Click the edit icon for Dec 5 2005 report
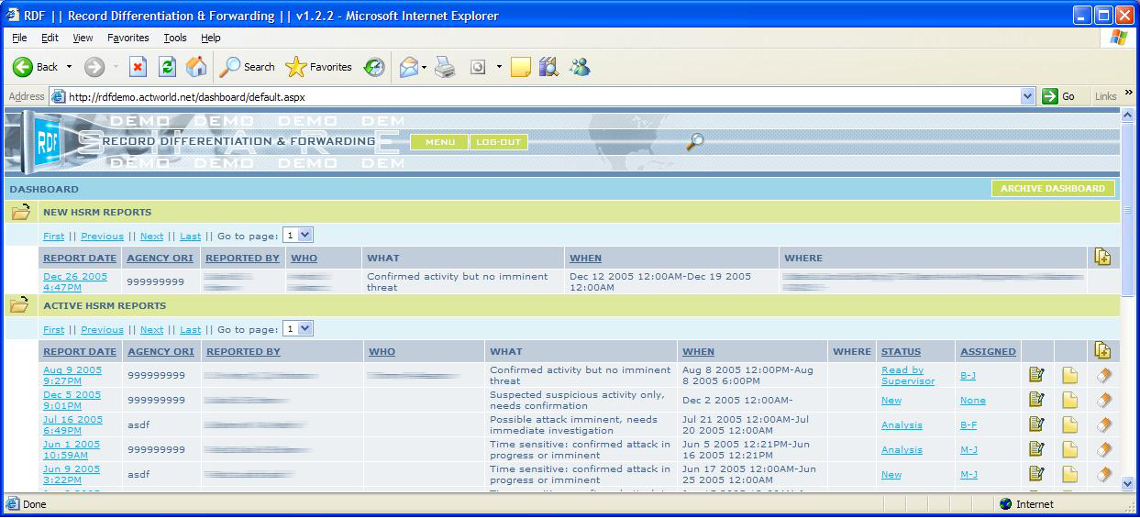This screenshot has height=518, width=1140. 1037,400
